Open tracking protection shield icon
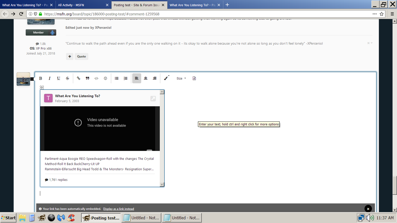 pos(36,14)
